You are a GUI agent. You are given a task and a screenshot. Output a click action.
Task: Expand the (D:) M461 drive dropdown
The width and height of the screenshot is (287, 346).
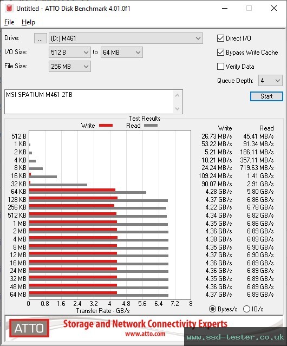pos(126,38)
